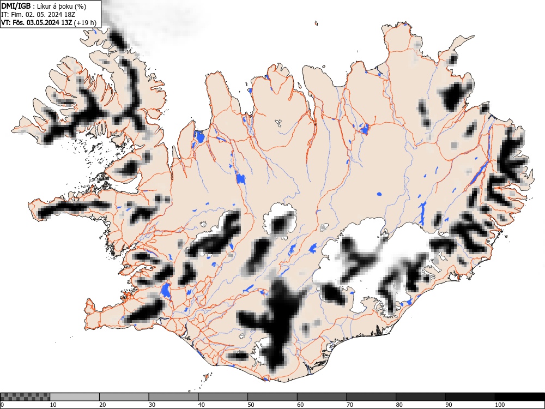
Task: Select the legend label "100"
Action: pos(499,405)
